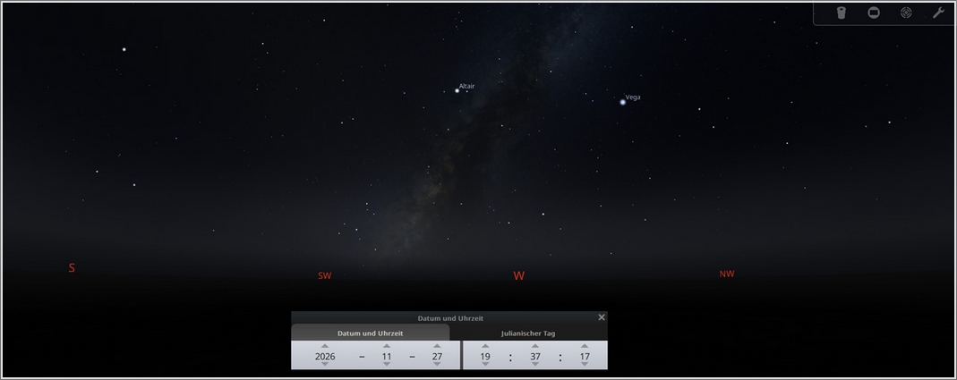Click the day field showing 27
The image size is (957, 380).
coord(437,356)
